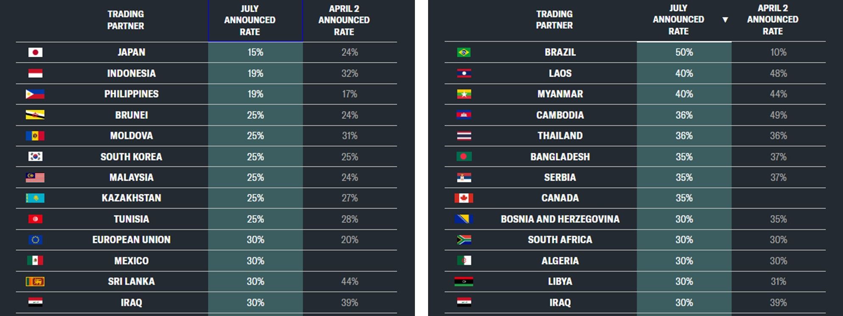Click left table April 2 Announced Rate header
The image size is (843, 316).
point(344,20)
